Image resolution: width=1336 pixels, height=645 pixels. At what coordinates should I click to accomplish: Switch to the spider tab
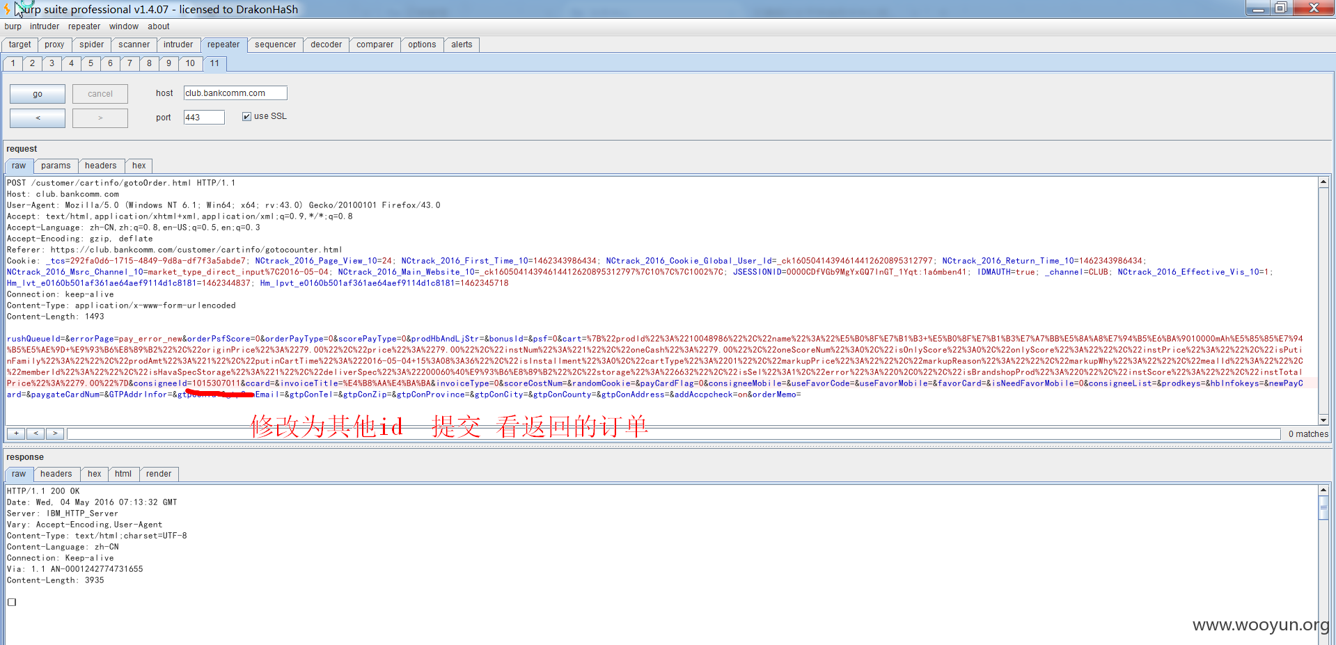91,45
